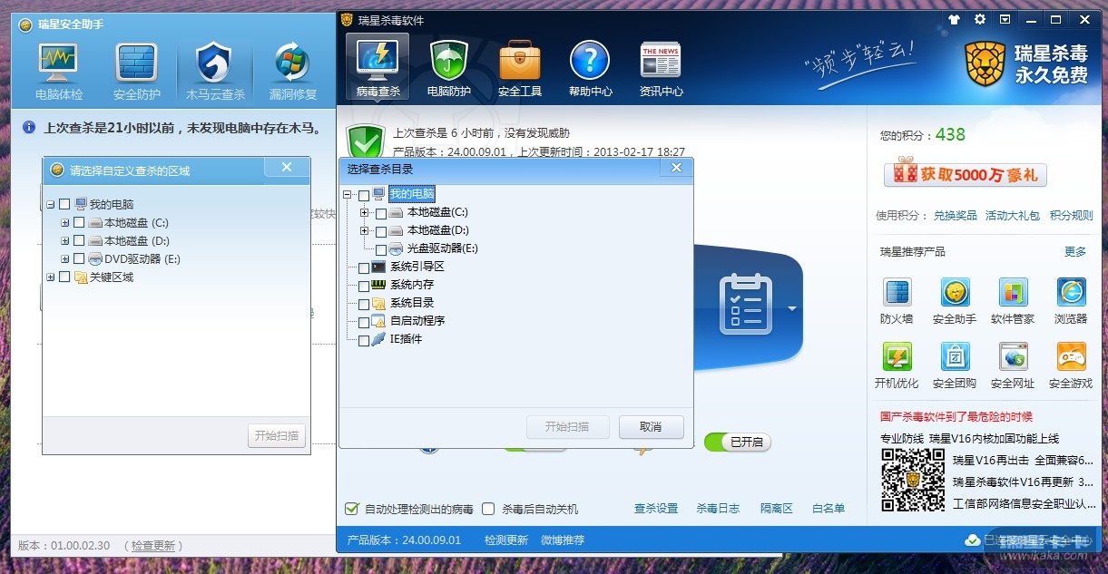1108x574 pixels.
Task: Open 查杀设置 link
Action: click(x=656, y=509)
